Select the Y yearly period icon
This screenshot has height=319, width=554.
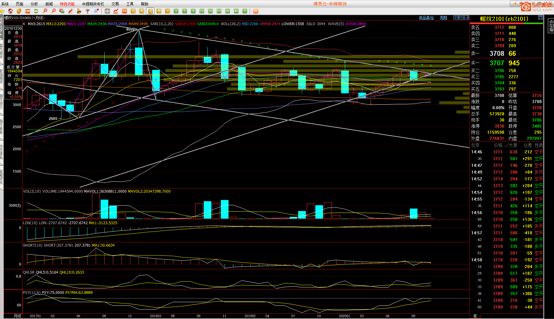coord(245,11)
